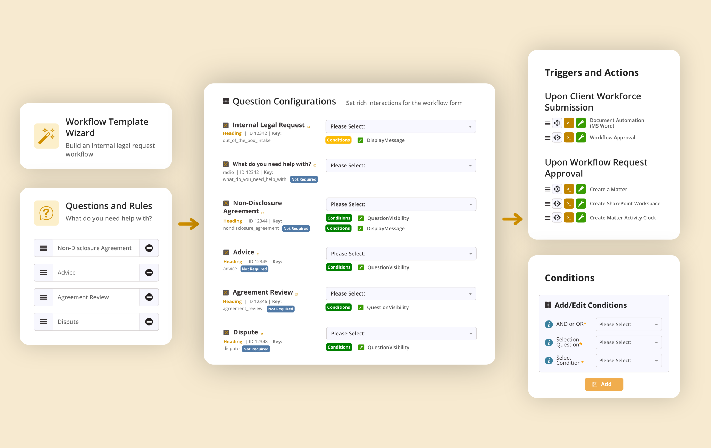This screenshot has width=711, height=448.
Task: Remove the Agreement Review option
Action: tap(149, 297)
